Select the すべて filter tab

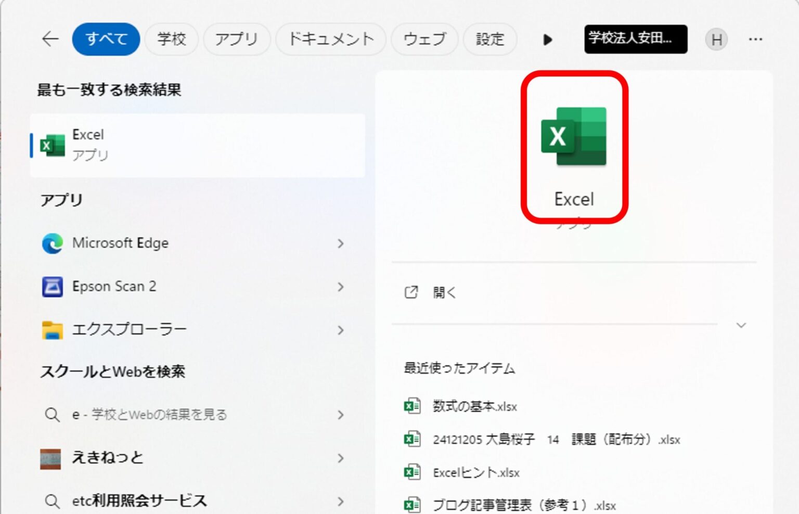[x=106, y=39]
